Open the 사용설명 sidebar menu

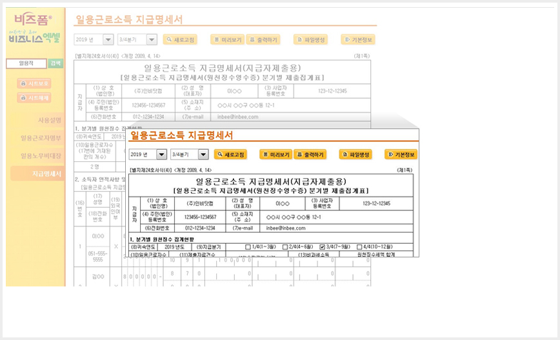click(x=50, y=121)
